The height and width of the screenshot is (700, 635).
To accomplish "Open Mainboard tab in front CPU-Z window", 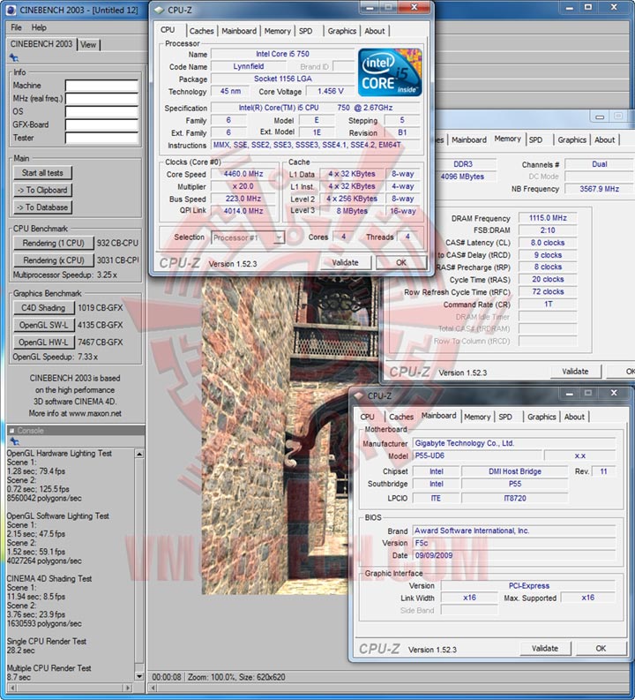I will [x=239, y=31].
